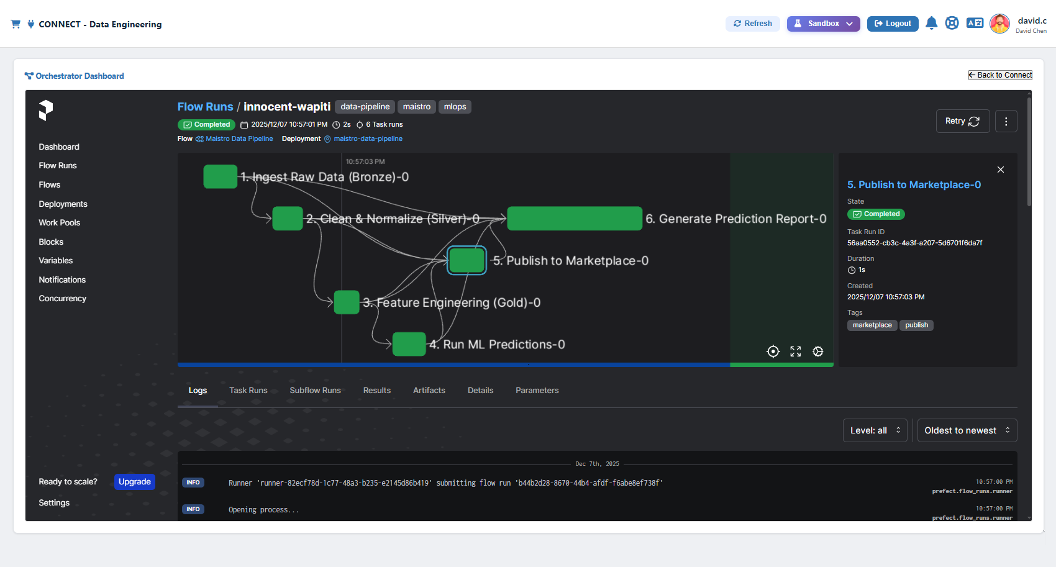Open the notifications bell icon

pos(932,23)
